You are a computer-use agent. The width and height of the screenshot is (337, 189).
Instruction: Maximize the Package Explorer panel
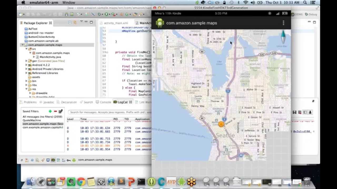tap(91, 22)
